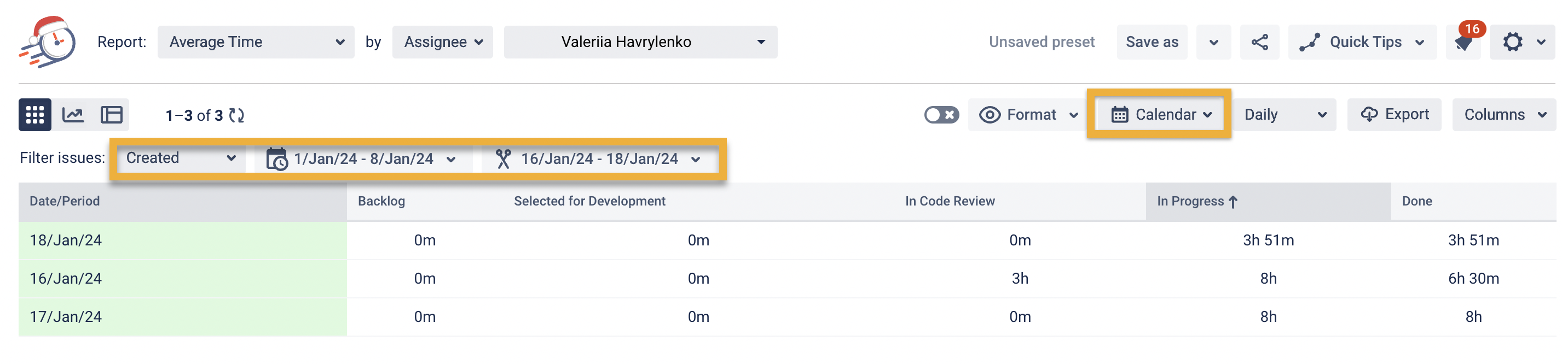Open the 1/Jan/24 - 8/Jan/24 date range
The height and width of the screenshot is (364, 1562).
363,158
